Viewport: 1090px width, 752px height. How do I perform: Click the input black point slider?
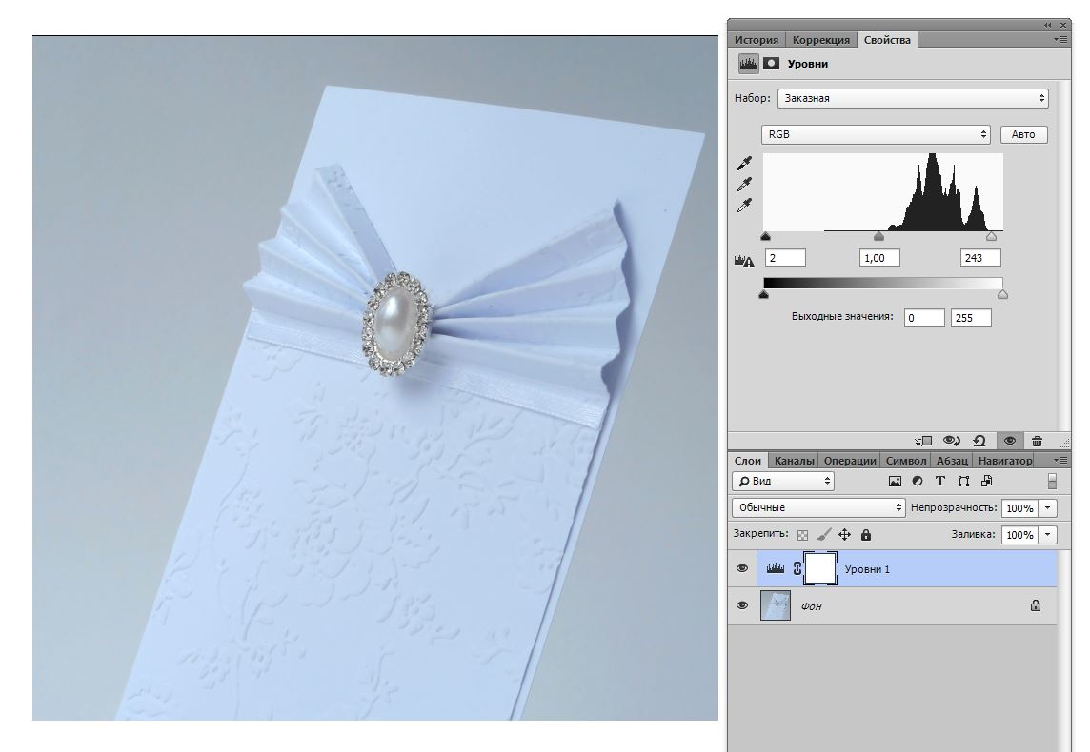(x=765, y=237)
